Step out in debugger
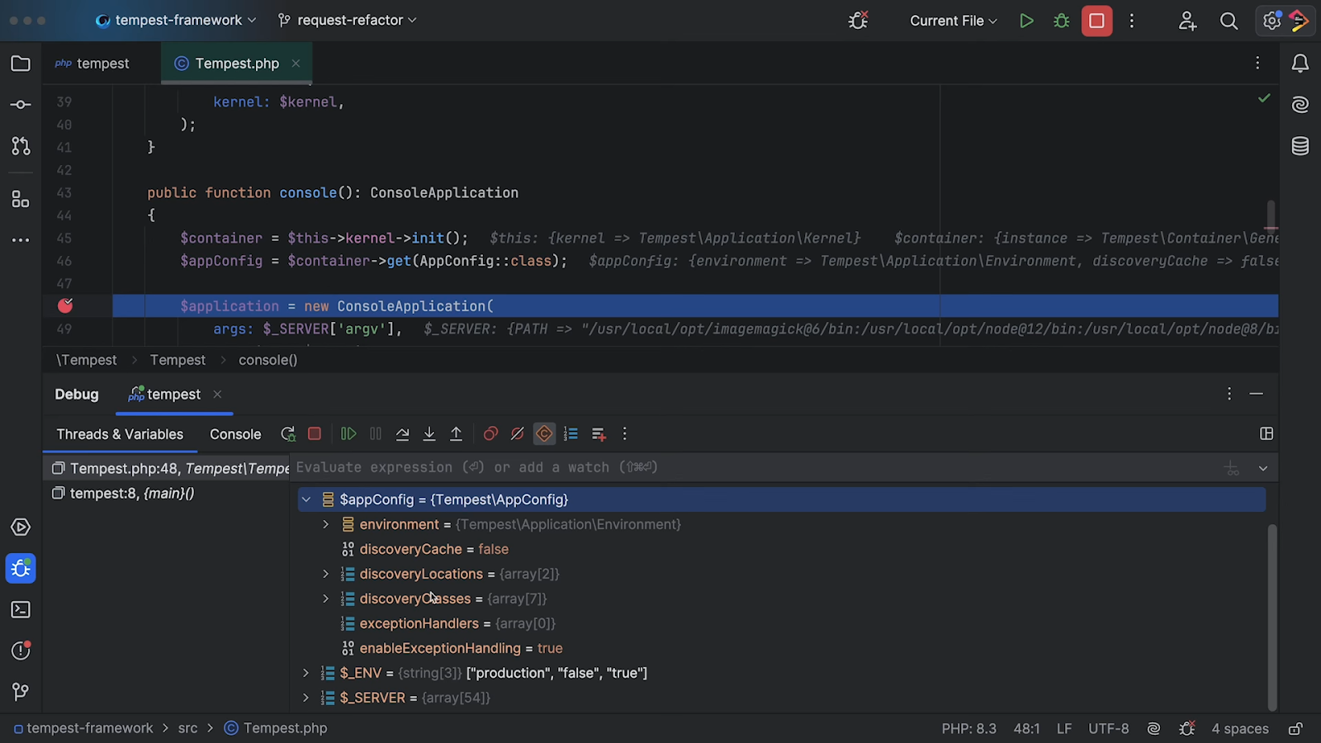This screenshot has width=1321, height=743. pyautogui.click(x=457, y=434)
